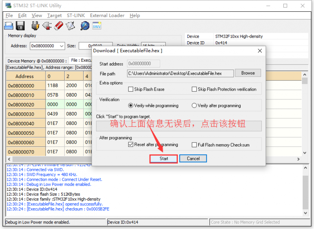314x229 pixels.
Task: Open the Address dropdown in Memory display
Action: 62,46
